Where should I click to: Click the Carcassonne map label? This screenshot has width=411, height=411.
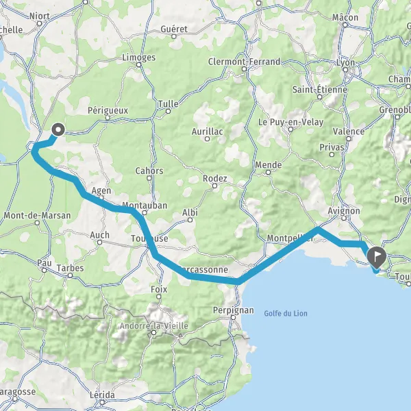click(x=203, y=269)
